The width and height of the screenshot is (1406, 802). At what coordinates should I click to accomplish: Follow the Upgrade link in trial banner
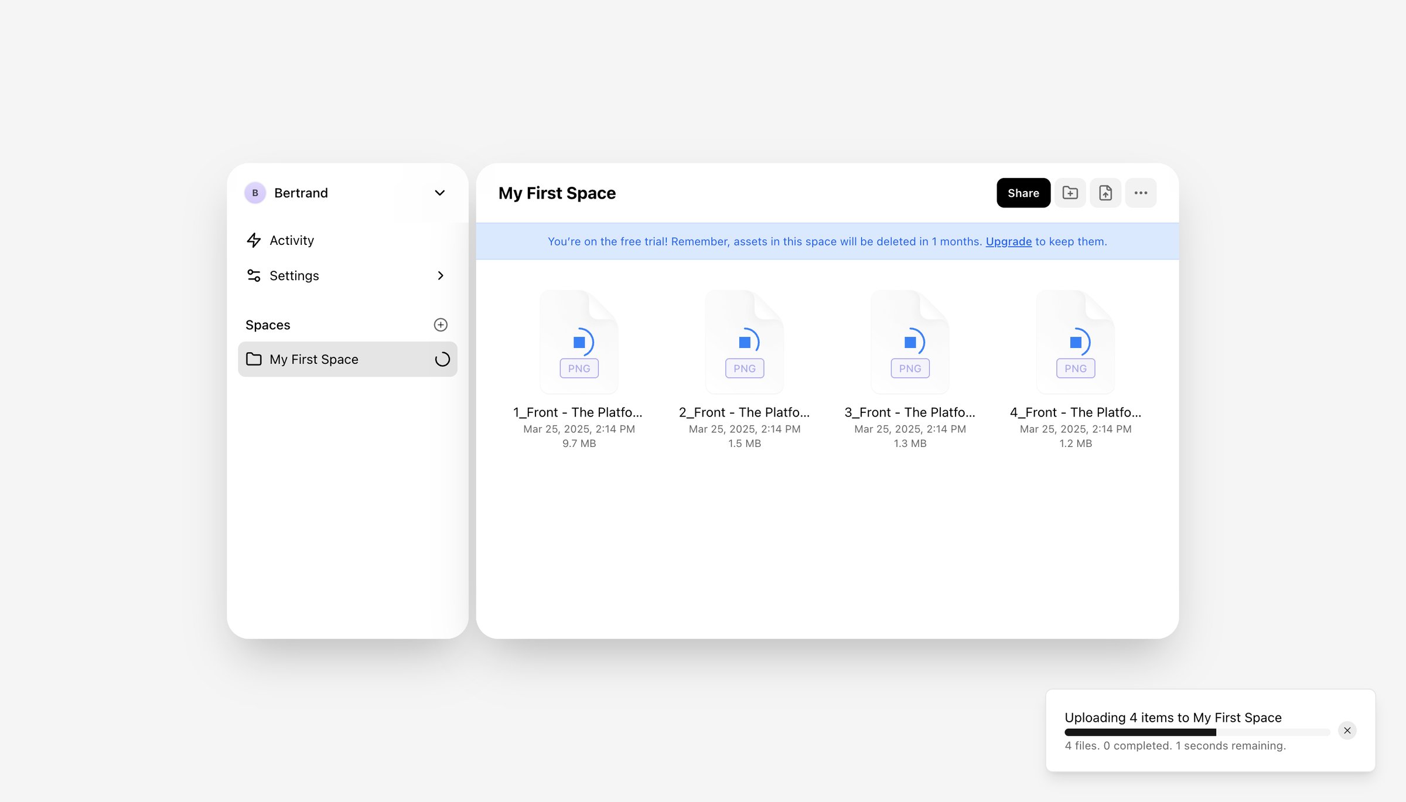(1008, 241)
